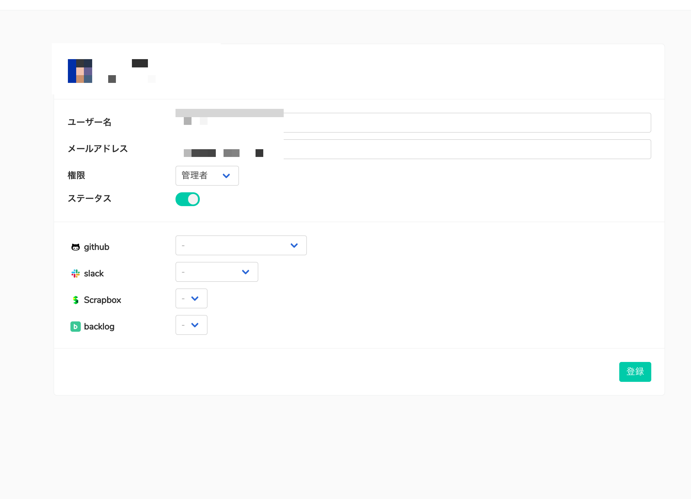Click the ステータス label text
The image size is (691, 499).
point(89,199)
